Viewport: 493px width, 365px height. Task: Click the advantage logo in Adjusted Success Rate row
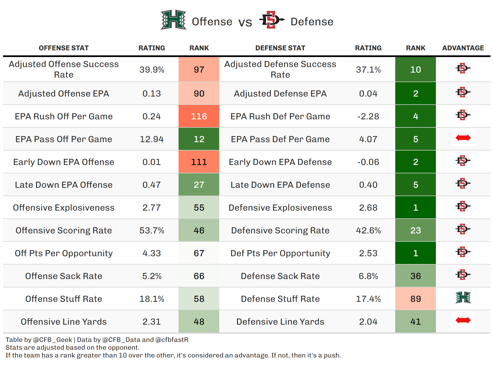click(x=463, y=68)
